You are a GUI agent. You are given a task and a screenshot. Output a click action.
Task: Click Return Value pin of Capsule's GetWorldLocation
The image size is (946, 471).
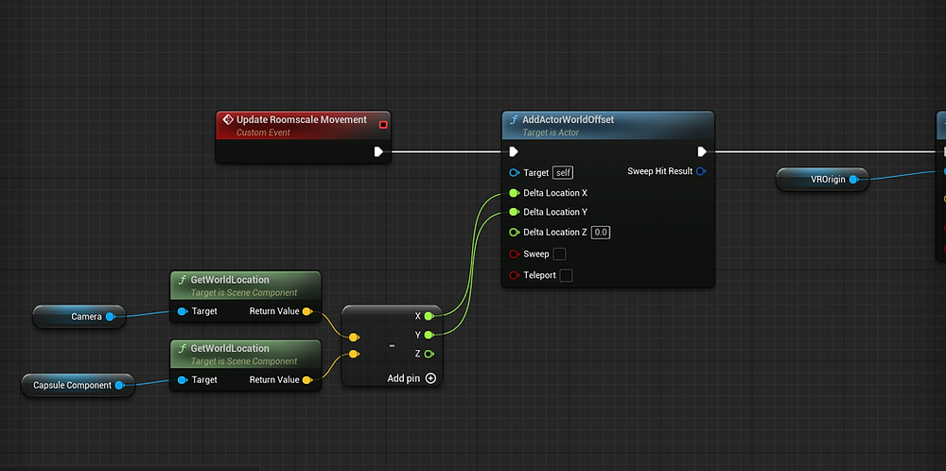click(x=307, y=380)
